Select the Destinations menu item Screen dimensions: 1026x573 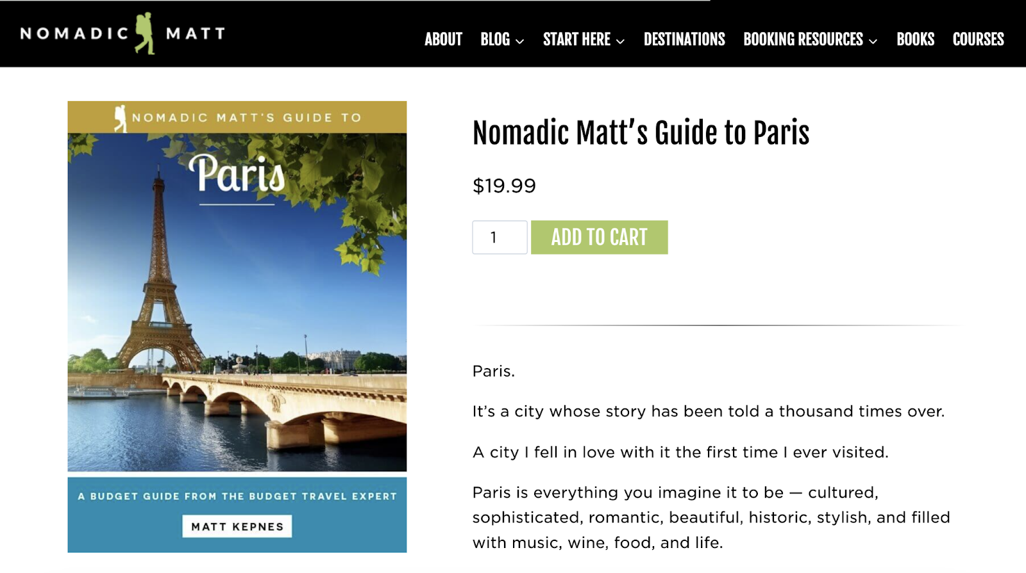point(684,39)
